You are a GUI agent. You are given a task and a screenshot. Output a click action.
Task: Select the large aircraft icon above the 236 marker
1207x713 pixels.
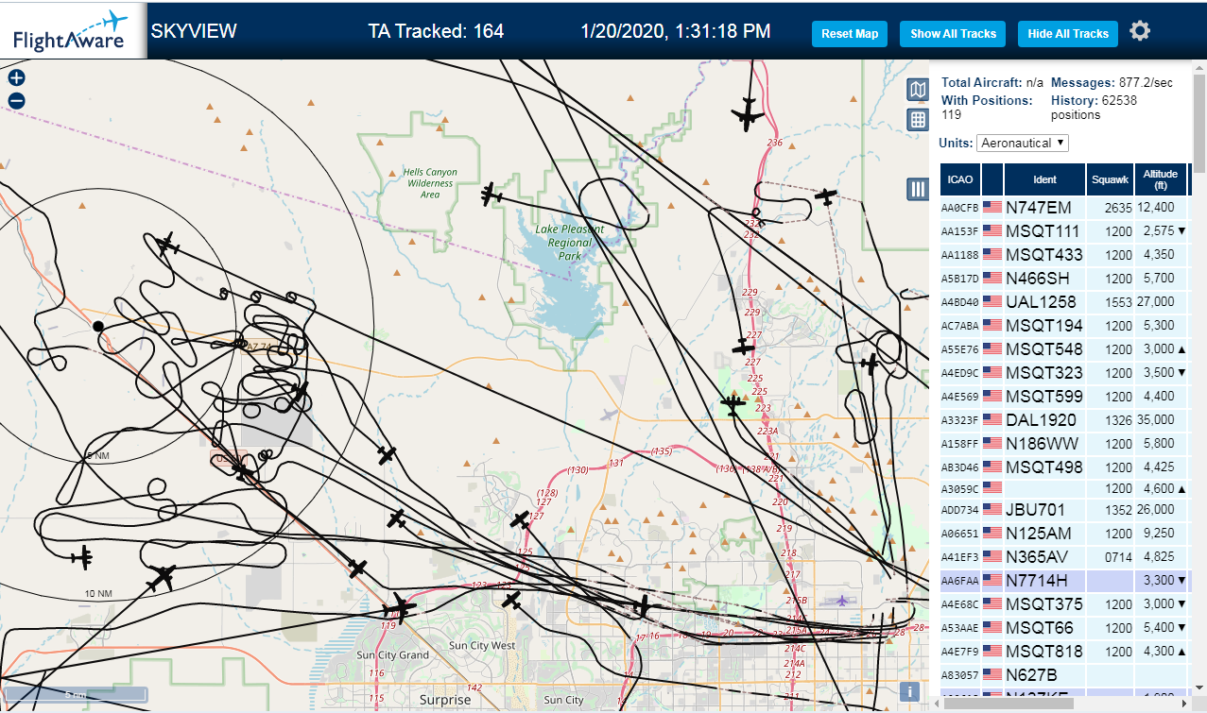748,114
